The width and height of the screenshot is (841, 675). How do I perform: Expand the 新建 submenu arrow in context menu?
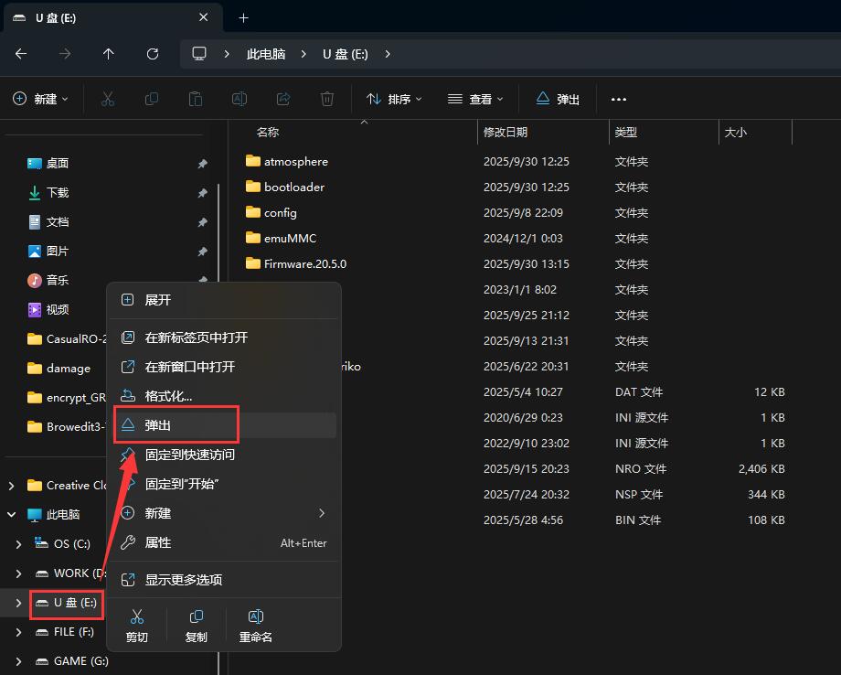[321, 513]
